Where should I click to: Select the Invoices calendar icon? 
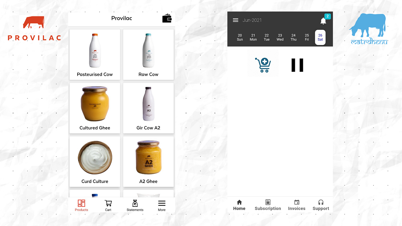pos(297,205)
